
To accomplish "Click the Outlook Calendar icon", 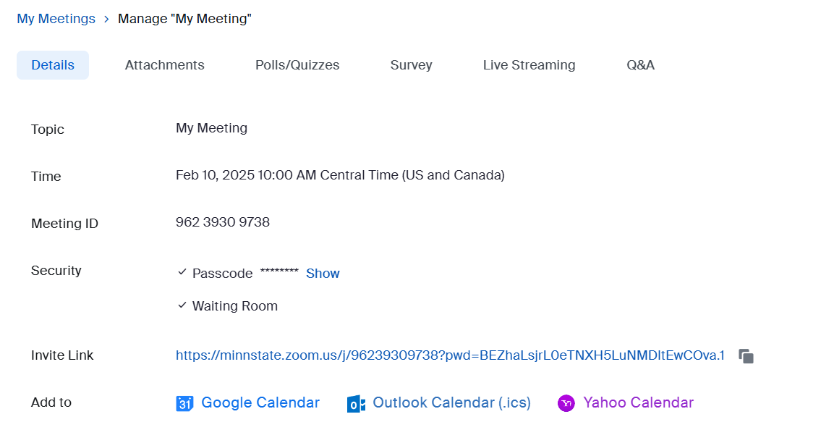I will pyautogui.click(x=355, y=403).
